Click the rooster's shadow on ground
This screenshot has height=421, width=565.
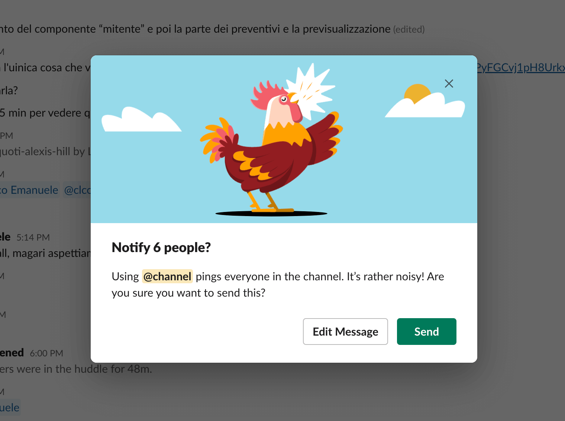click(x=271, y=213)
